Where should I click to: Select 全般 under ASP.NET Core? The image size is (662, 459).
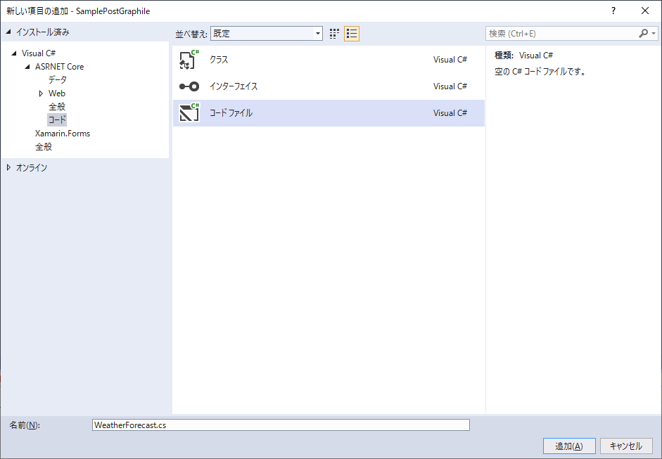point(56,106)
